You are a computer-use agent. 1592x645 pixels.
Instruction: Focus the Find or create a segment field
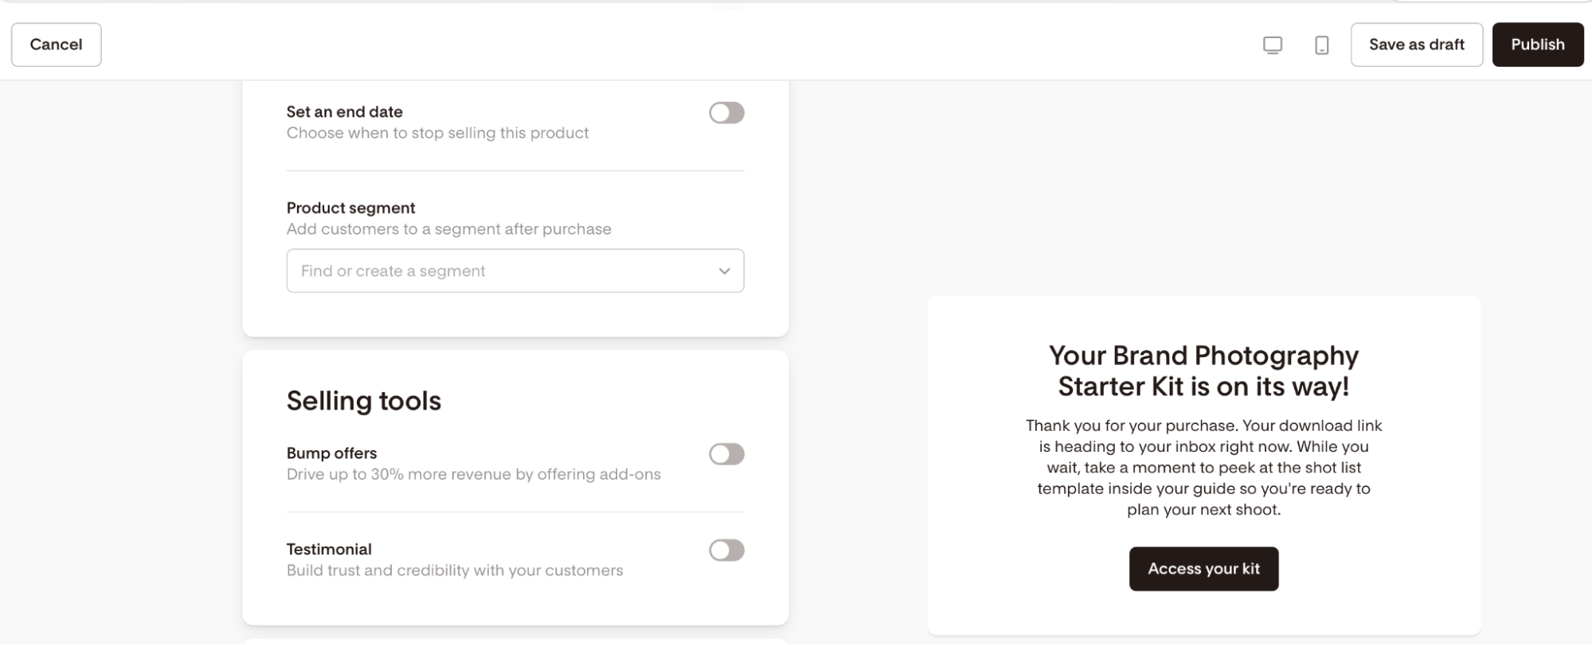tap(515, 270)
